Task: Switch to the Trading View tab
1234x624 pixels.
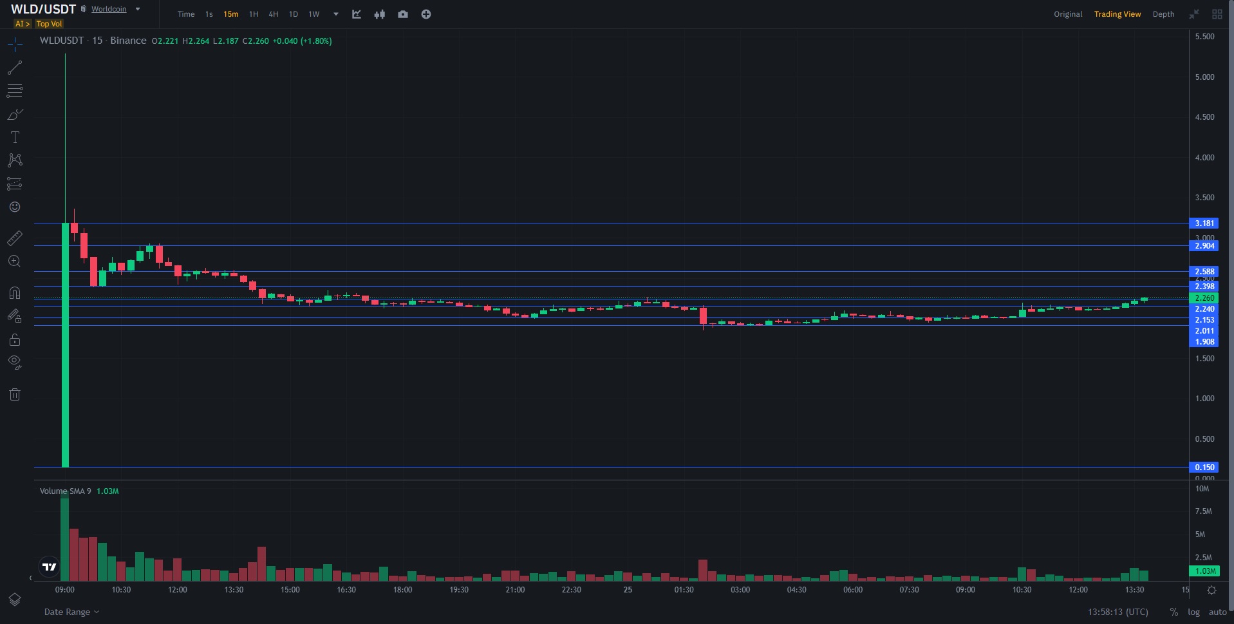Action: [1117, 14]
